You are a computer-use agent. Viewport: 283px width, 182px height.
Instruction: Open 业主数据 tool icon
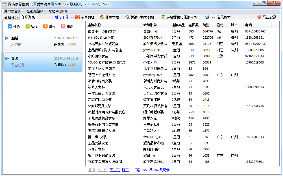tap(102, 17)
